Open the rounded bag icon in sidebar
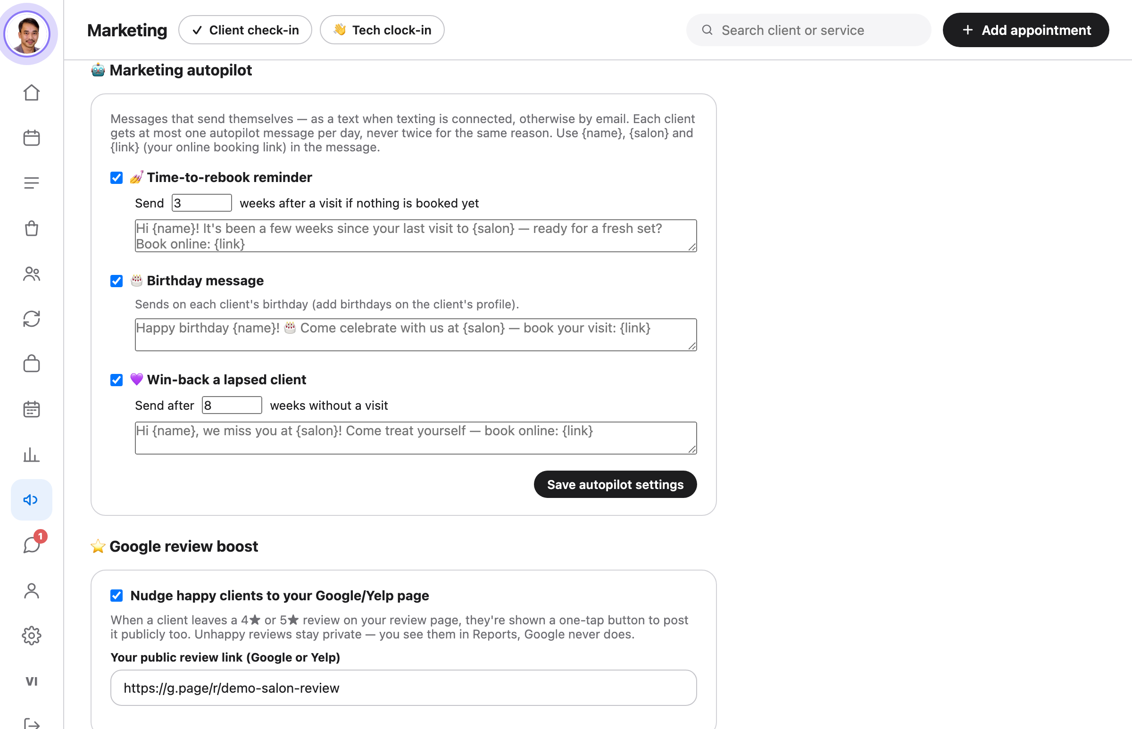1132x729 pixels. (32, 364)
